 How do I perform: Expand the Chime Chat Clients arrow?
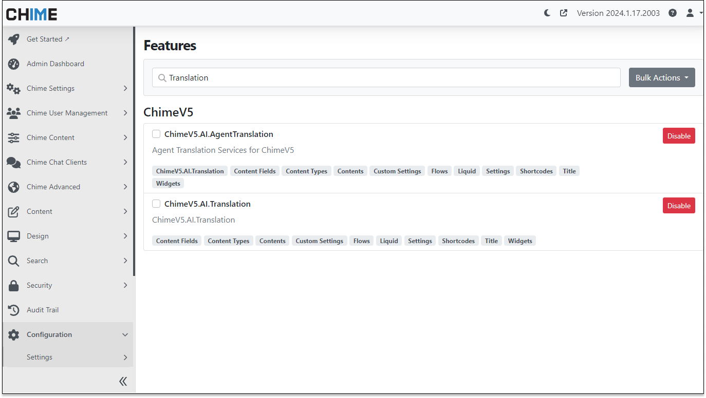pyautogui.click(x=125, y=162)
